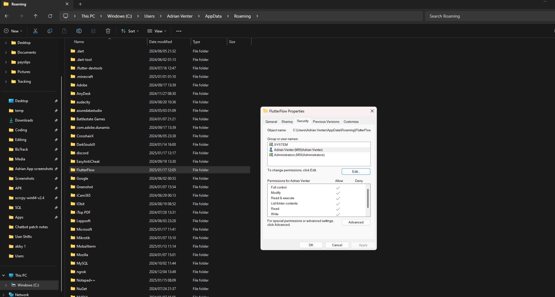Click the Advanced settings button
Image resolution: width=555 pixels, height=297 pixels.
356,222
